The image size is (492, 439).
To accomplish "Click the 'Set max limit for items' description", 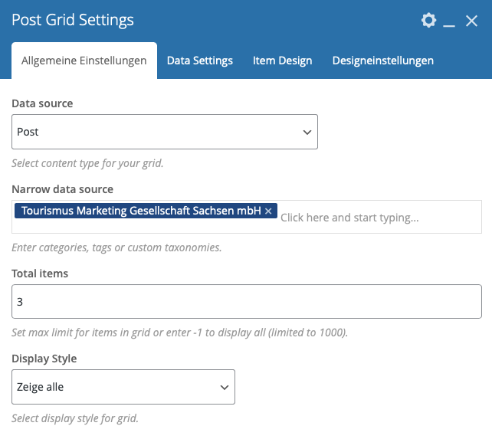I will [x=180, y=333].
